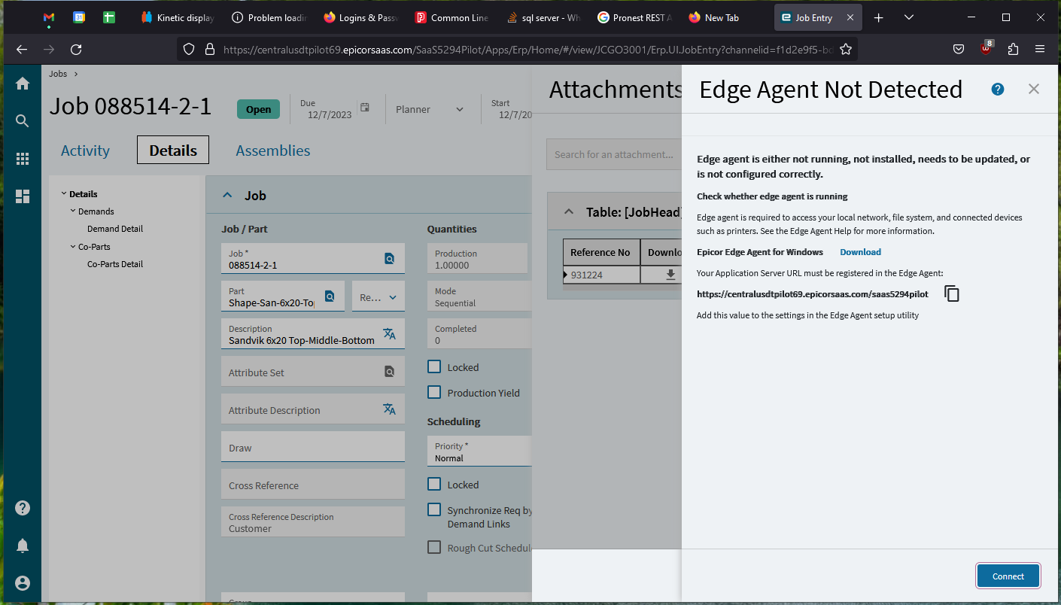Switch to the Pronest REST browser tab

coord(635,17)
